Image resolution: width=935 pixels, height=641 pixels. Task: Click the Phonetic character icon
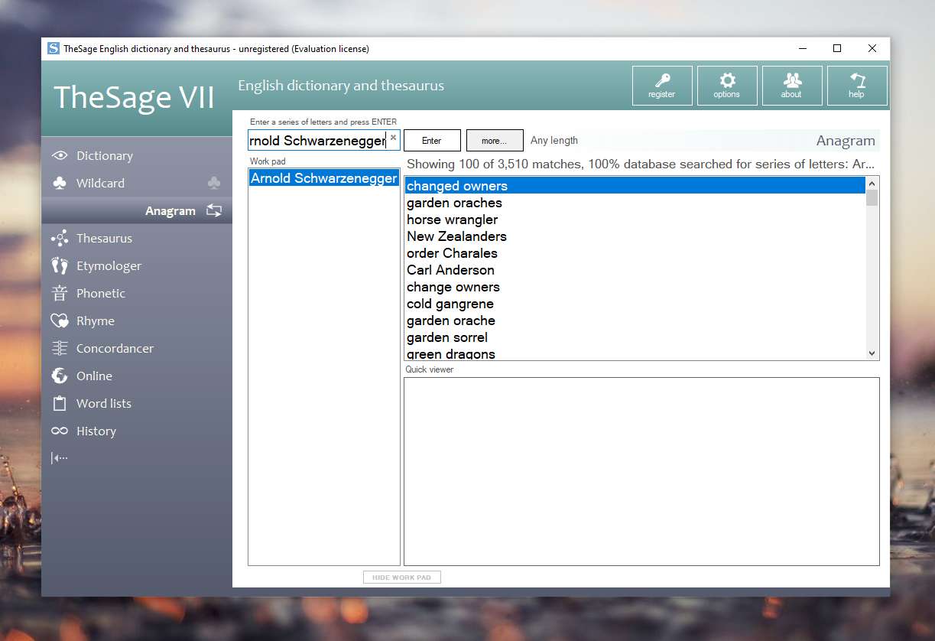click(x=60, y=294)
